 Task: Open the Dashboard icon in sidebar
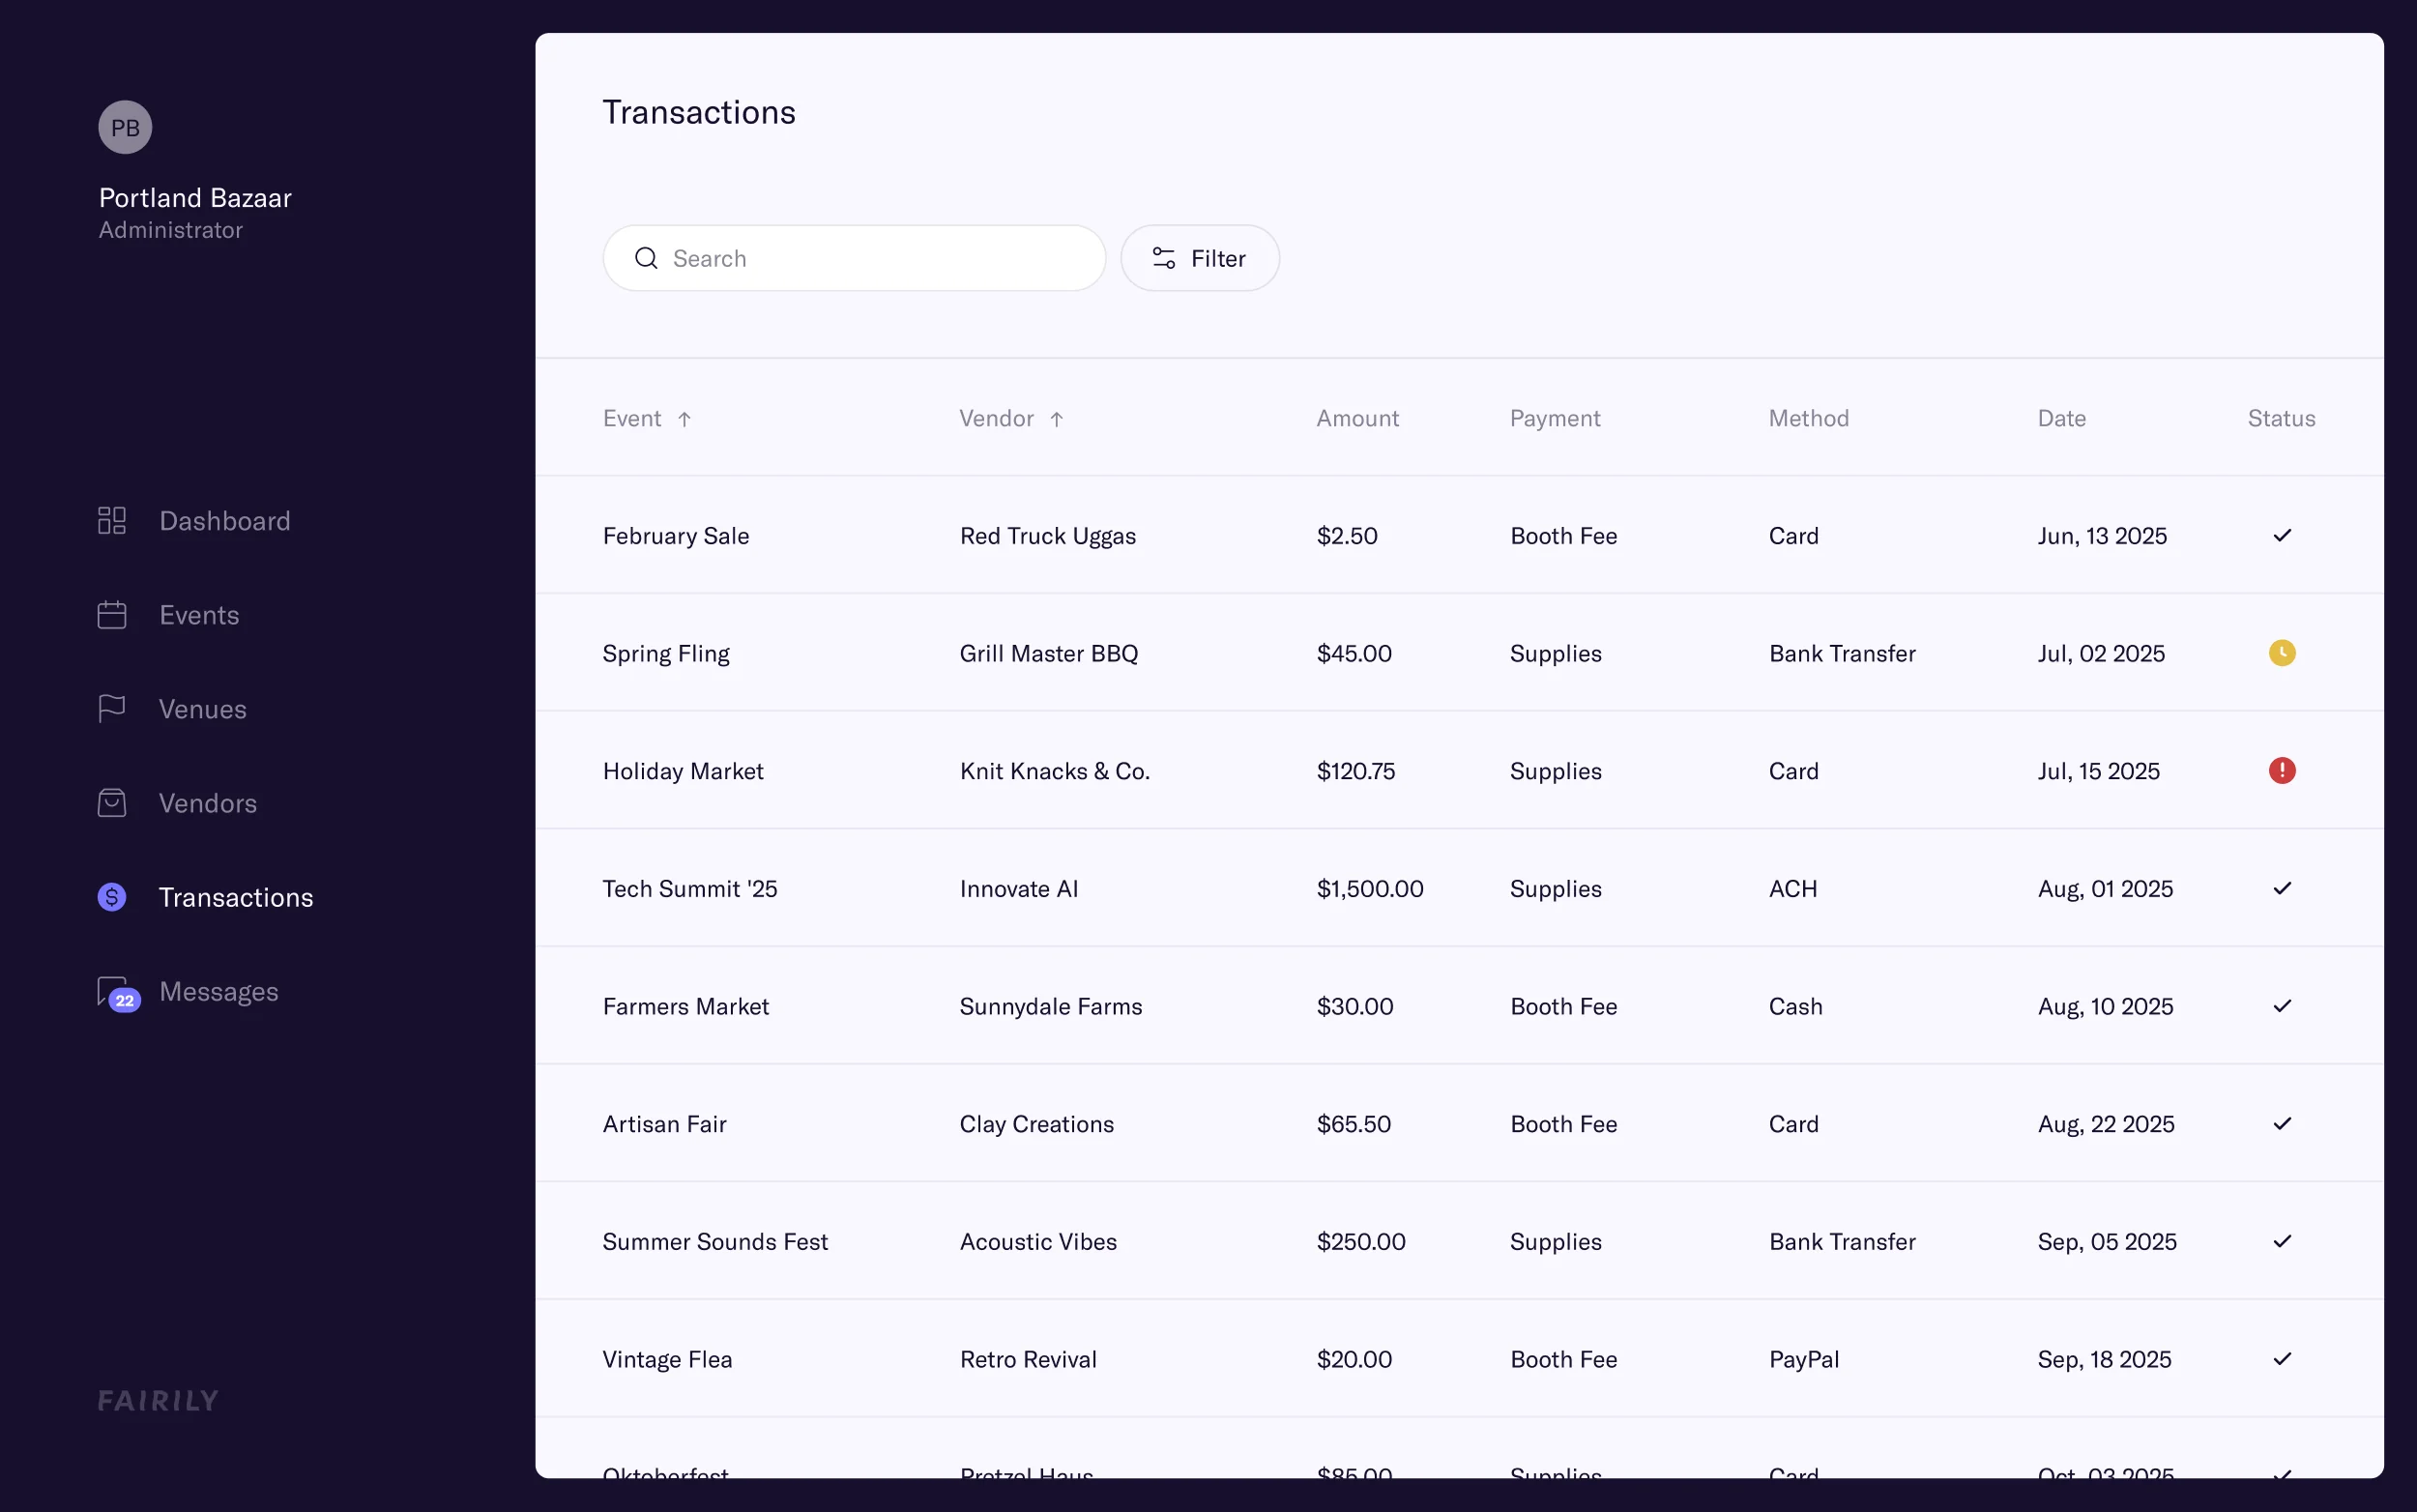pos(112,520)
